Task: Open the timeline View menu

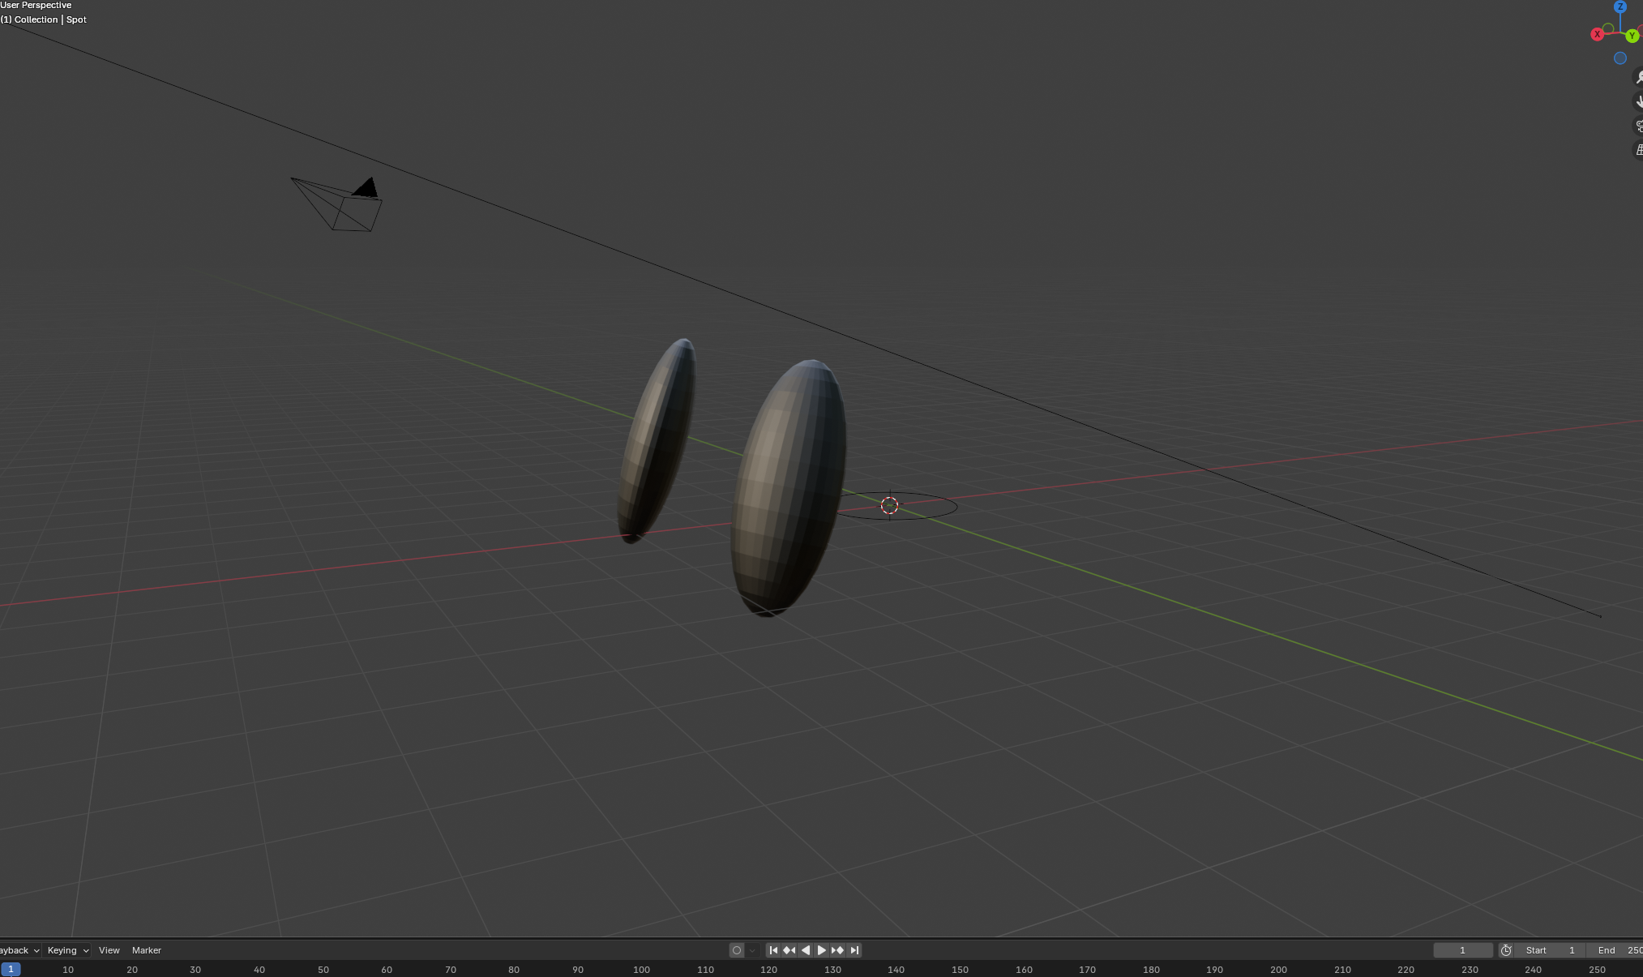Action: click(x=109, y=950)
